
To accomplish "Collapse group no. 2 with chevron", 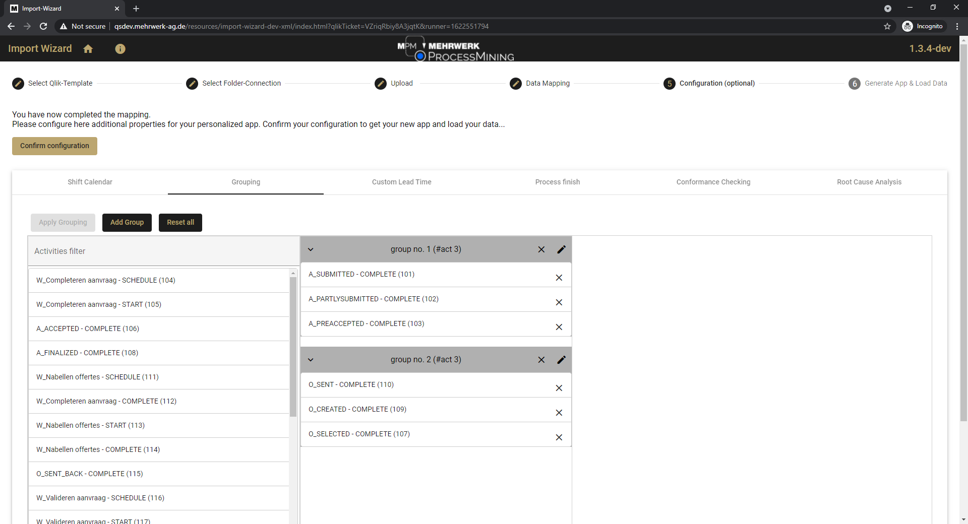I will point(311,360).
